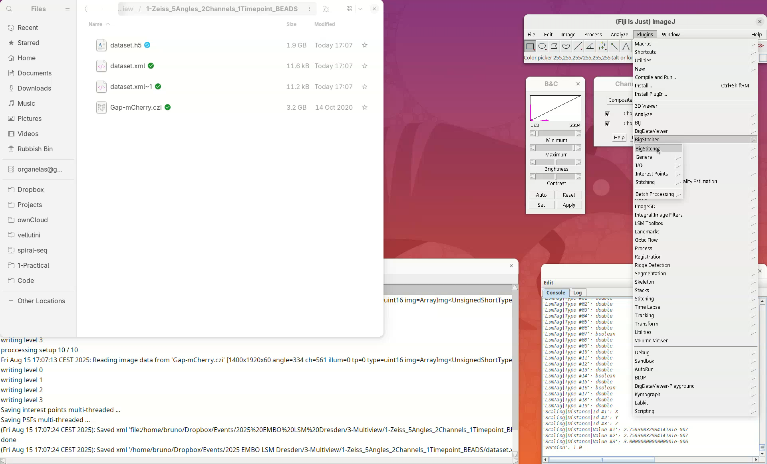The height and width of the screenshot is (464, 767).
Task: Adjust the Brightness slider
Action: point(555,162)
